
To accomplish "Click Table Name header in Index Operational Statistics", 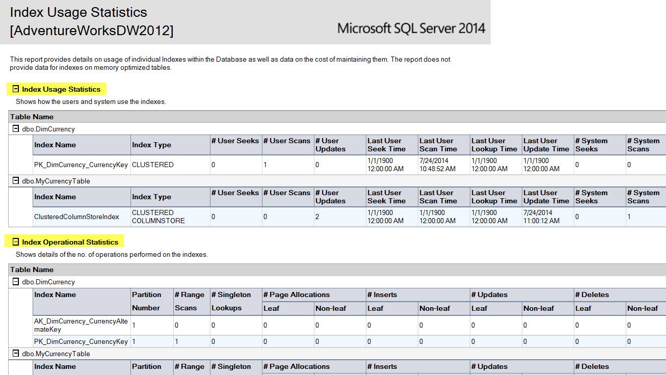I will (x=32, y=270).
